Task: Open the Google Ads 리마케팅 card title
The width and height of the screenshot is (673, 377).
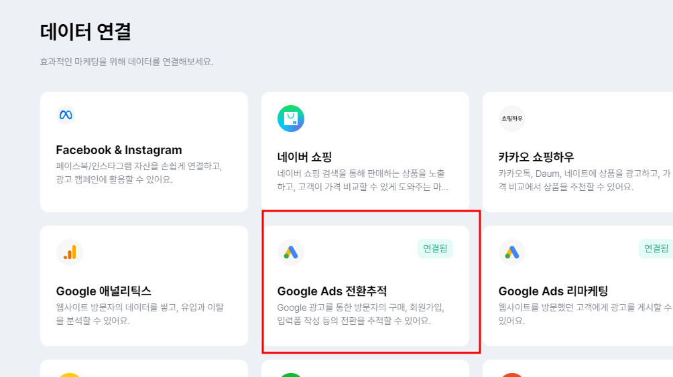Action: pyautogui.click(x=553, y=291)
